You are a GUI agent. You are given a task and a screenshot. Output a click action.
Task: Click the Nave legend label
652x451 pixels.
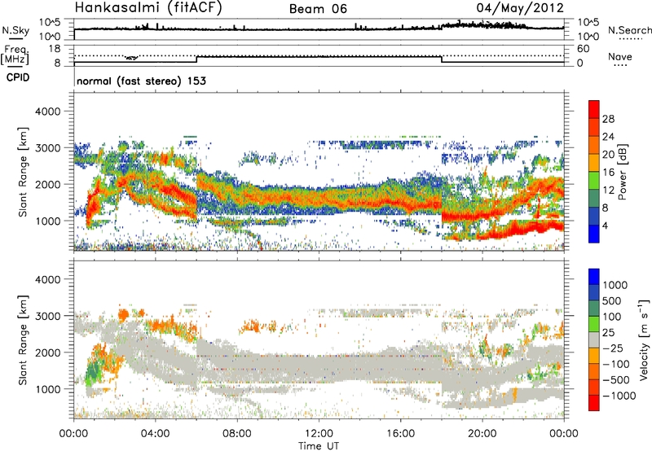pos(620,57)
